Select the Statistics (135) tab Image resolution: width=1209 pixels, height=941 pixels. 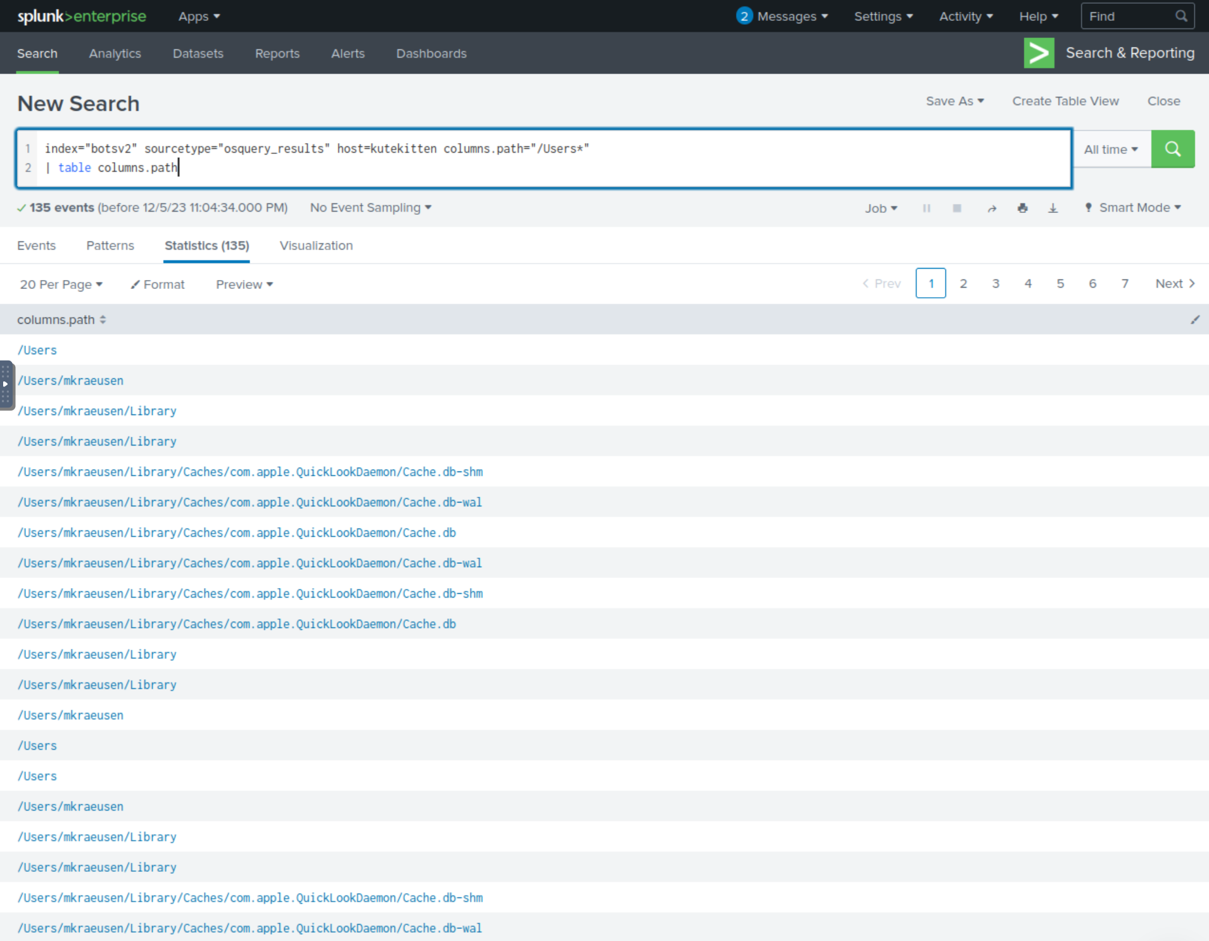[x=207, y=245]
